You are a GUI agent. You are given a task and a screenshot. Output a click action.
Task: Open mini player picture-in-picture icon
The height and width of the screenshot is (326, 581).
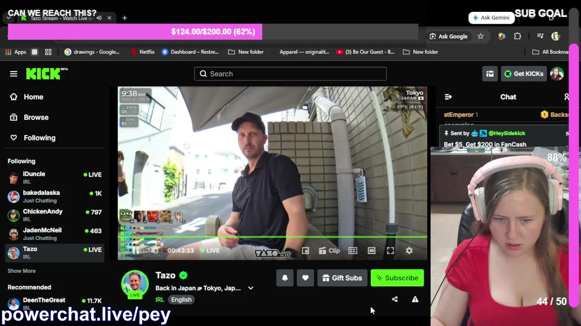point(305,250)
